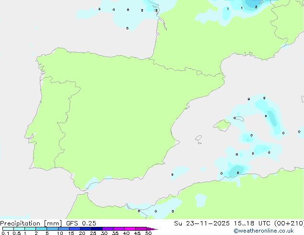The height and width of the screenshot is (235, 304).
Task: Click Mallorca island on the map
Action: point(222,125)
